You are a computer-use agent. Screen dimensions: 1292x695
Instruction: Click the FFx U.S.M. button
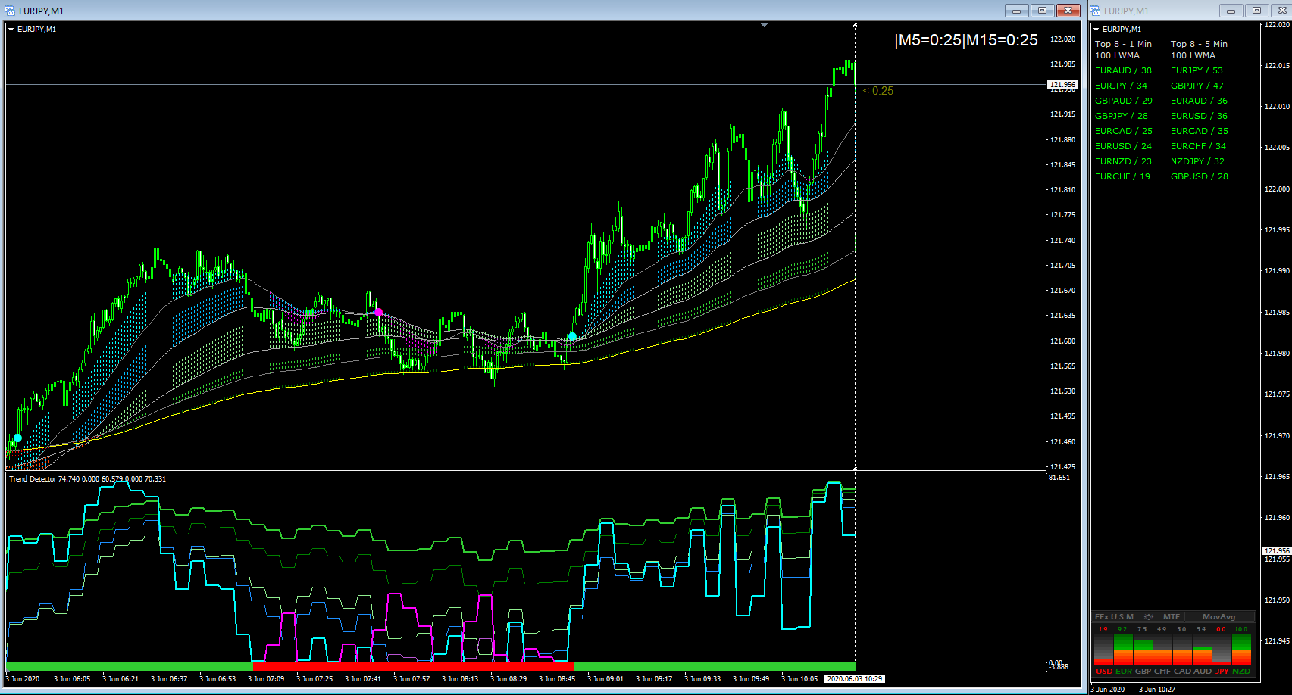coord(1115,617)
